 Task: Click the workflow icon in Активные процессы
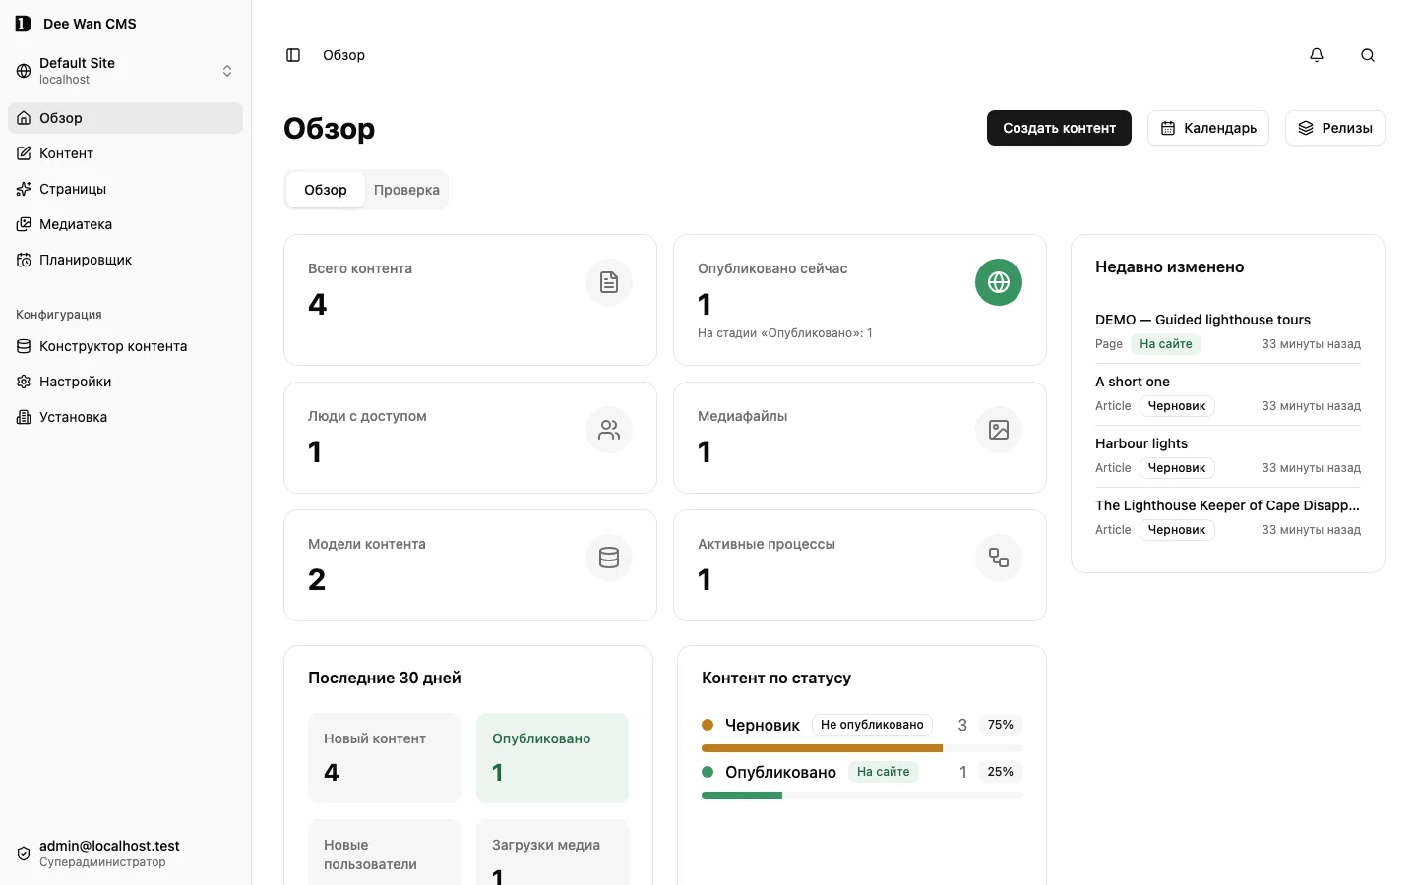coord(999,558)
